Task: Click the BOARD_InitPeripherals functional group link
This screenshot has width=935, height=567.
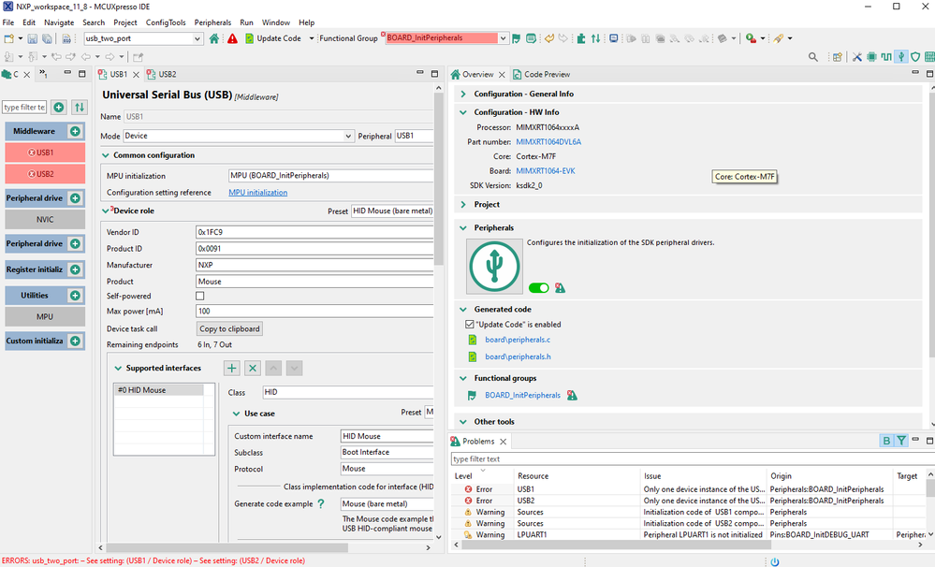Action: (x=523, y=395)
